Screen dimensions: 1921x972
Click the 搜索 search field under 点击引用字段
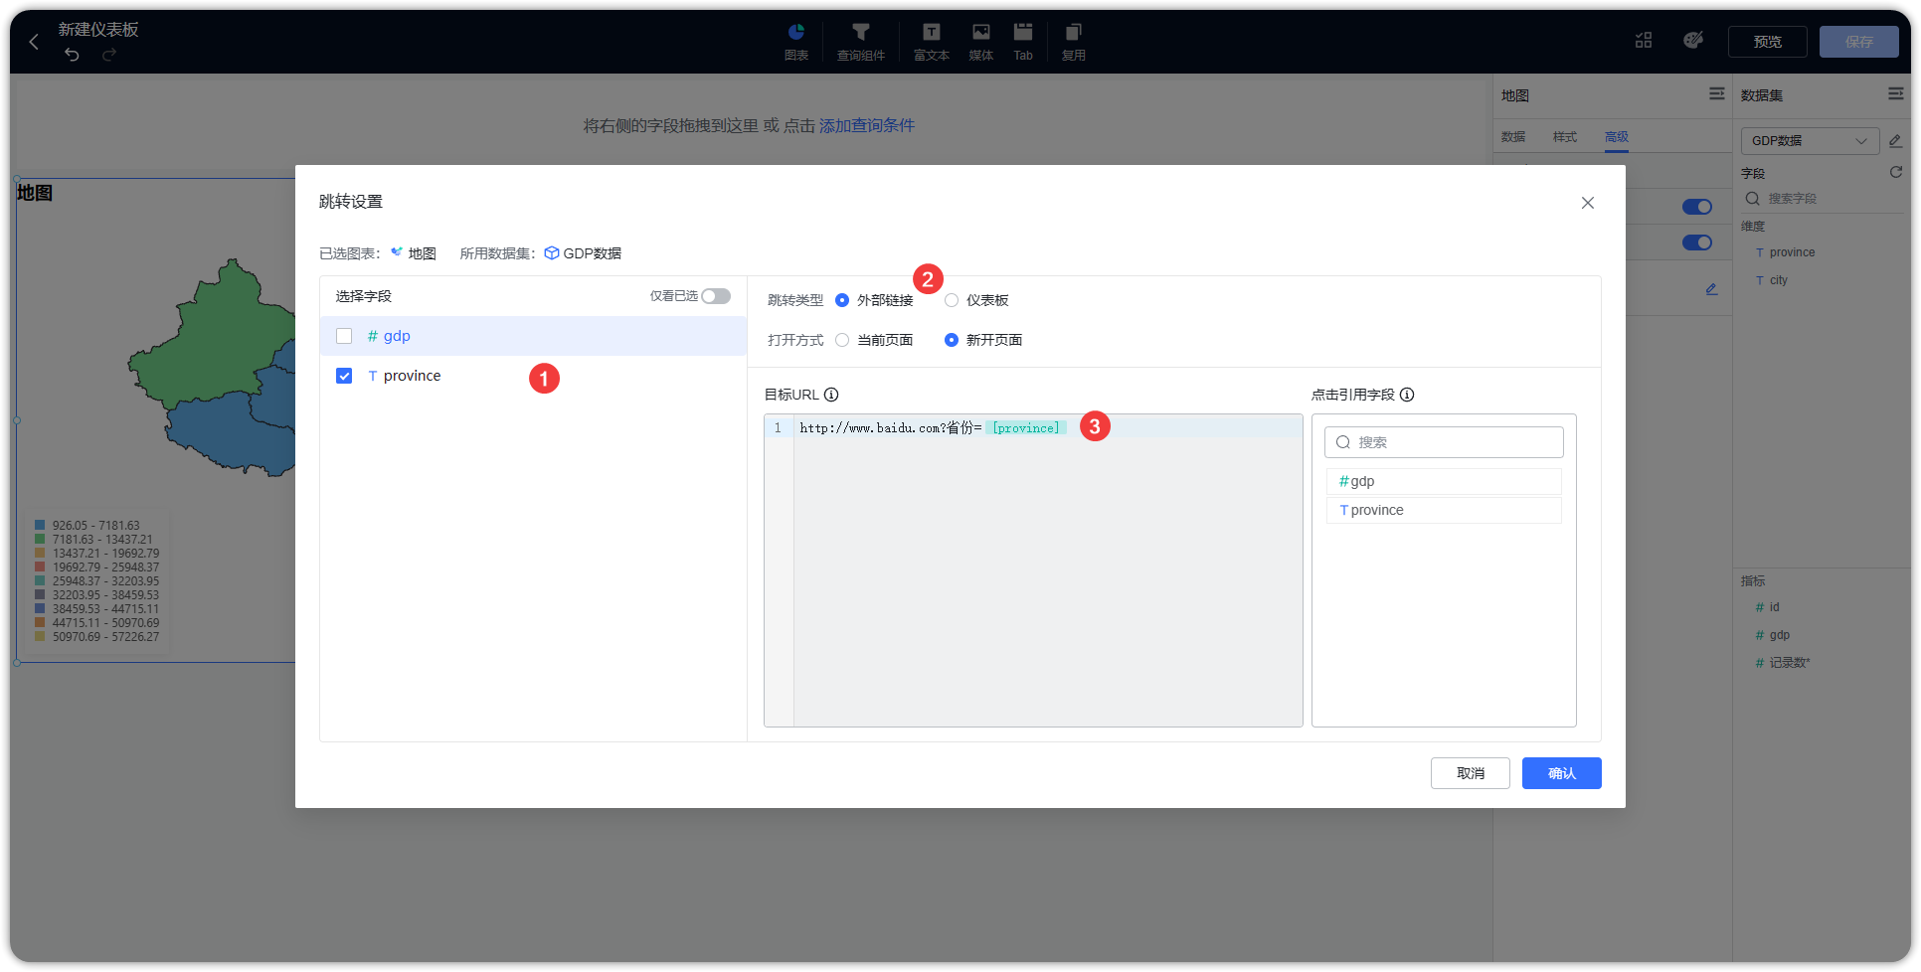pos(1444,441)
